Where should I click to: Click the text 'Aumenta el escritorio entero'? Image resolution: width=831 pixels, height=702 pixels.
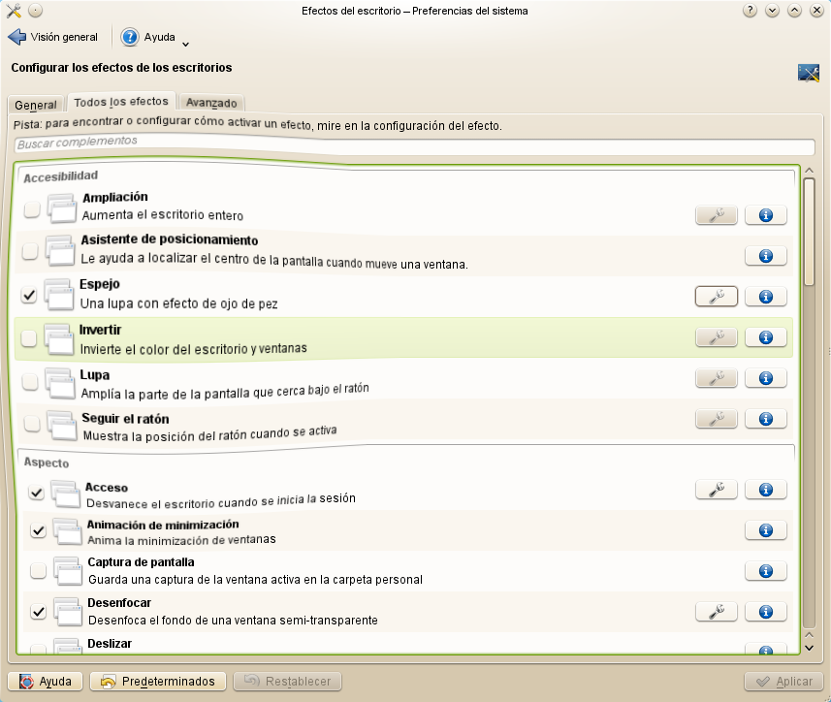[163, 215]
